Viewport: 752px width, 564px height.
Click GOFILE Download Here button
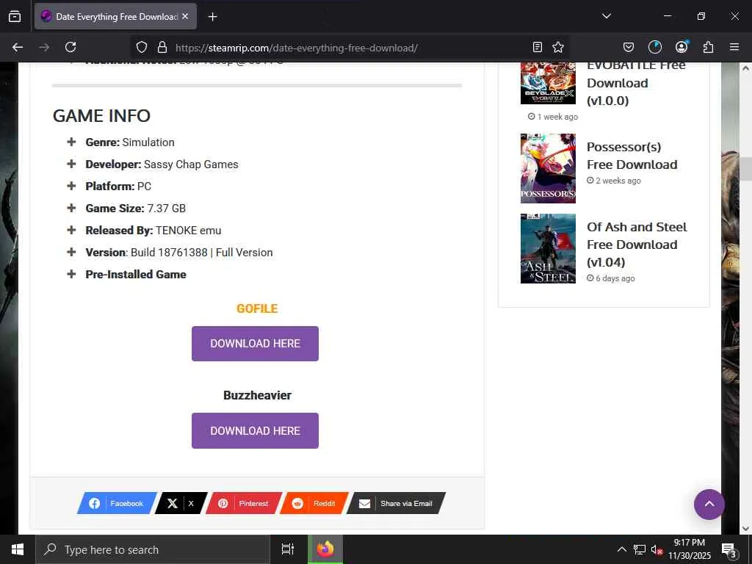click(255, 344)
